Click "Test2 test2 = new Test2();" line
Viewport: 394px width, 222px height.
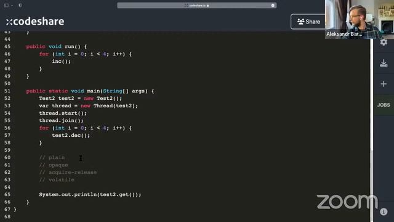coord(81,99)
